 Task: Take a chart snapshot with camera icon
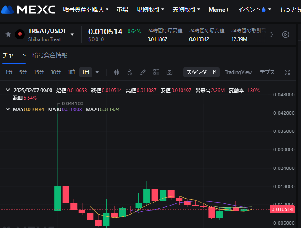(169, 72)
